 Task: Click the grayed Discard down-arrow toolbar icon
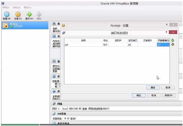click(x=39, y=14)
